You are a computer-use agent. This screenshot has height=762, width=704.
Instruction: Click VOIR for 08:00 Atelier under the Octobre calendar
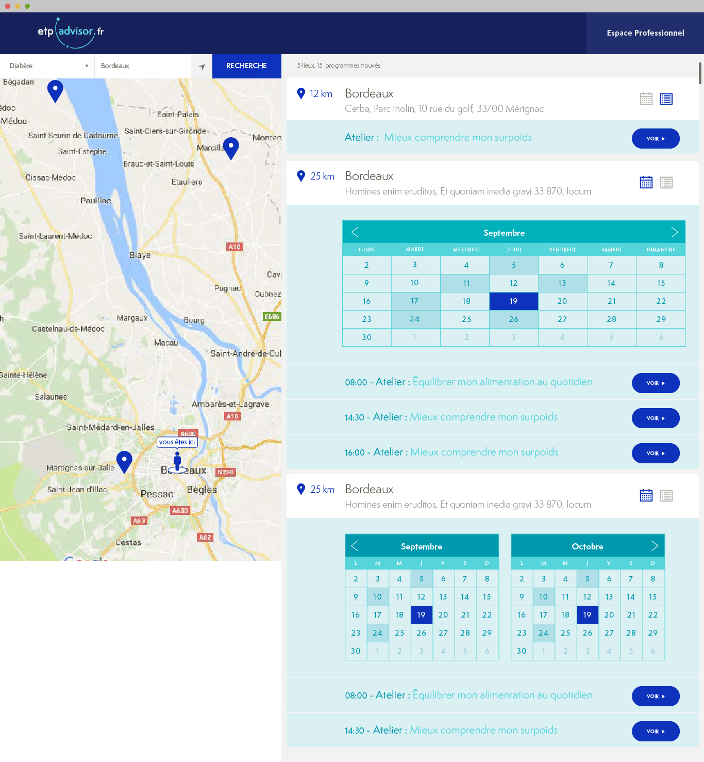(x=656, y=696)
